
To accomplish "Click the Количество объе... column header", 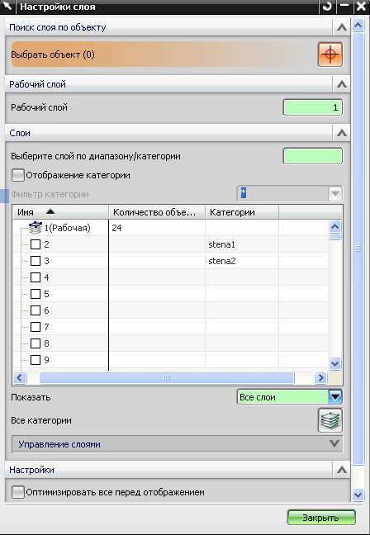I will 157,212.
